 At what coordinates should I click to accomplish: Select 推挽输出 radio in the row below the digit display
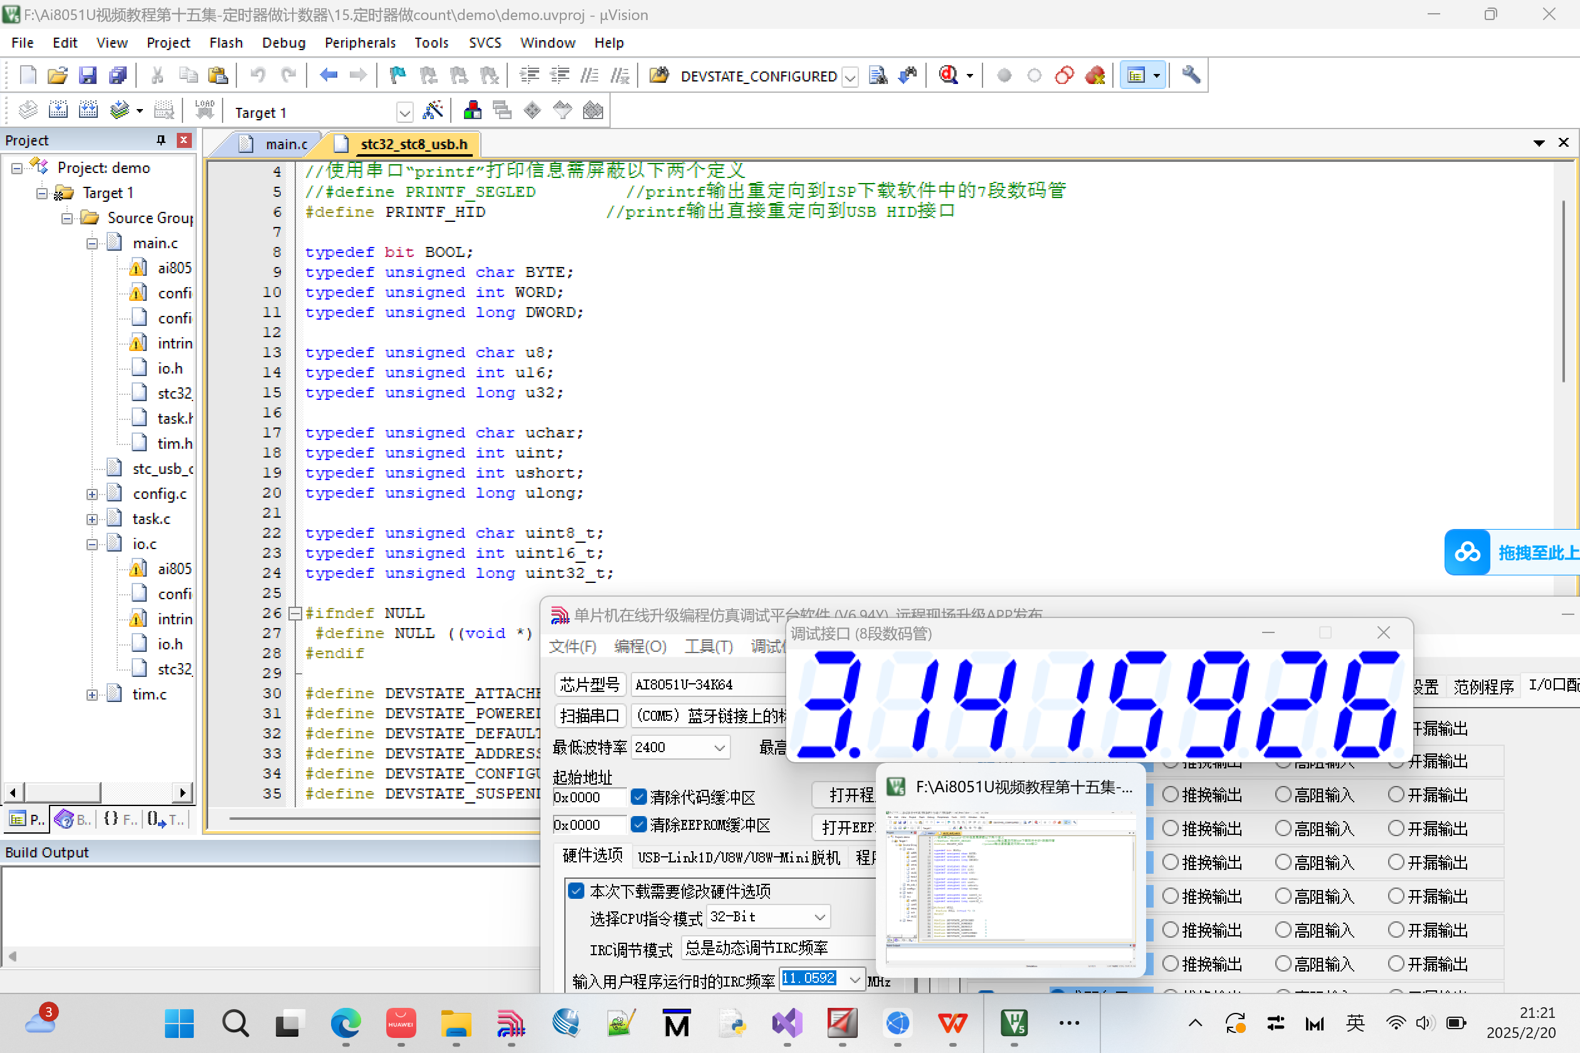pos(1170,795)
